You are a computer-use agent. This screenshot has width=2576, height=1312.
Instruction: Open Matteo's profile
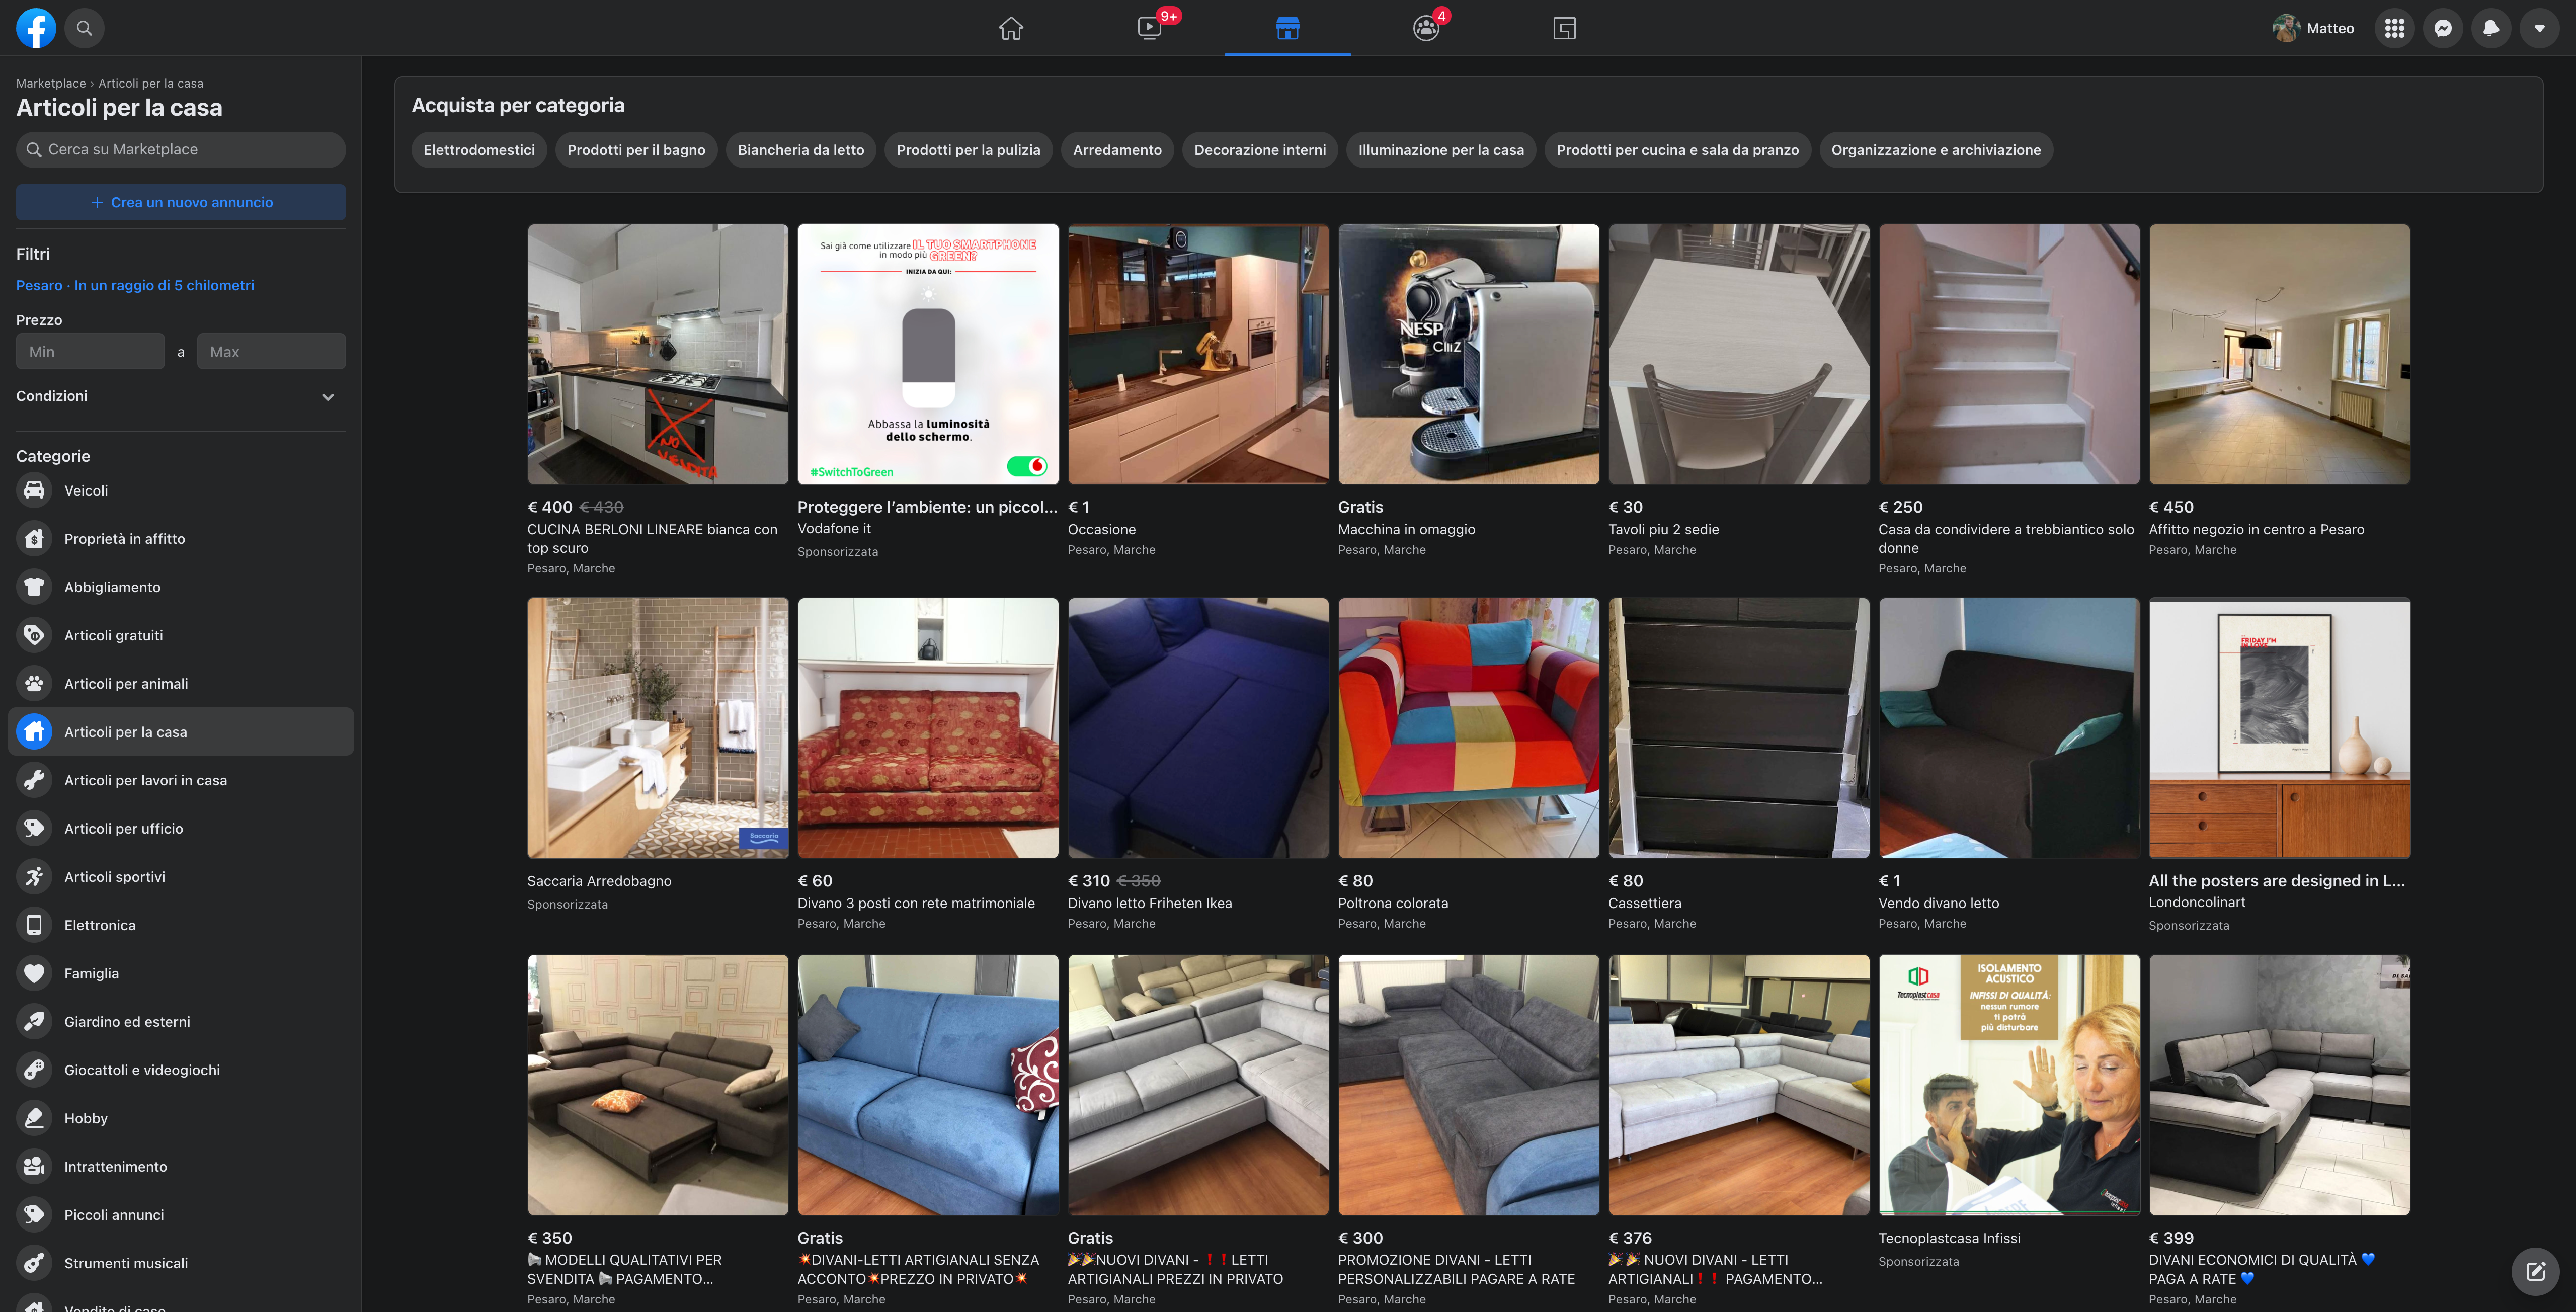[x=2314, y=28]
